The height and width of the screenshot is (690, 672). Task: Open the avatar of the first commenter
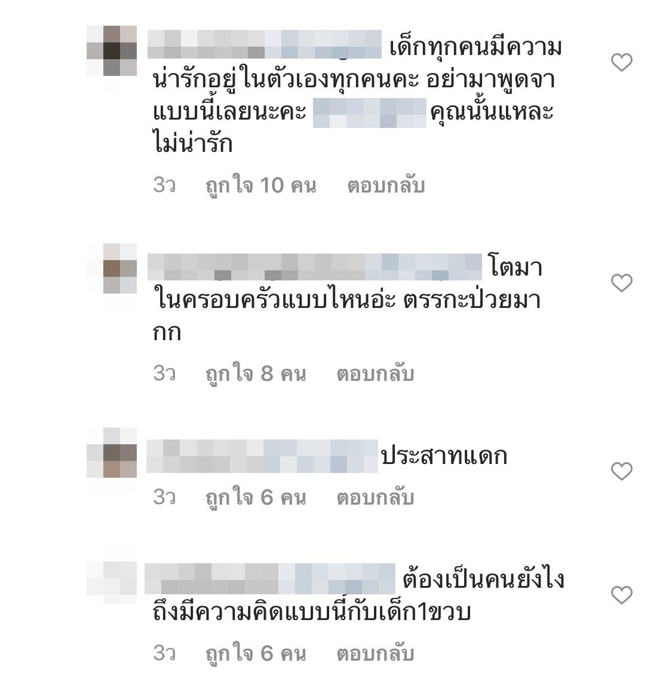point(112,51)
